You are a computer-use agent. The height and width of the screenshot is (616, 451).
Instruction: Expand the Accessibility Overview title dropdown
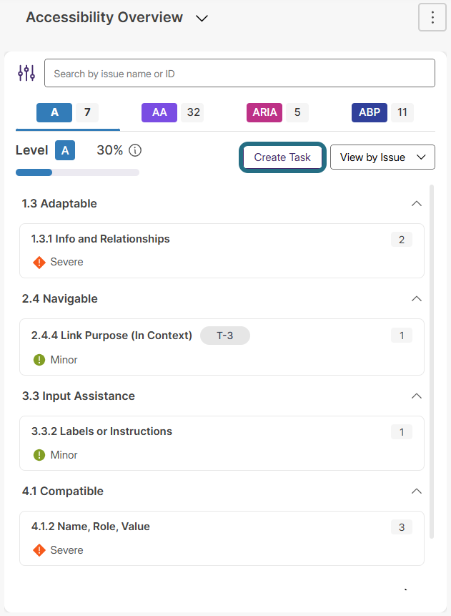point(202,18)
